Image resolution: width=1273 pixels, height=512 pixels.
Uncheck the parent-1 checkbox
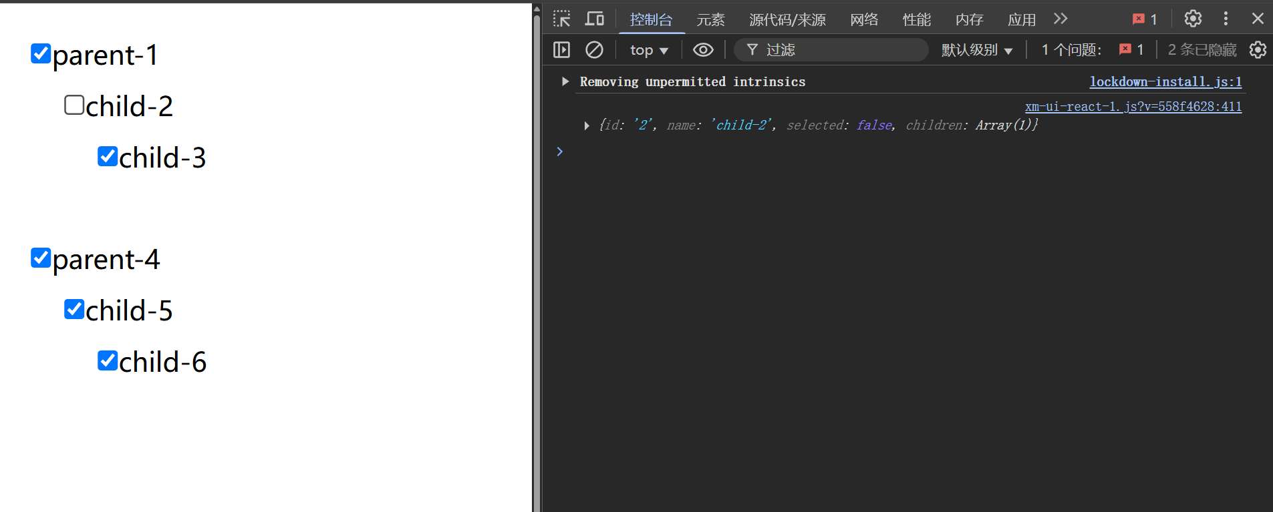[x=41, y=53]
